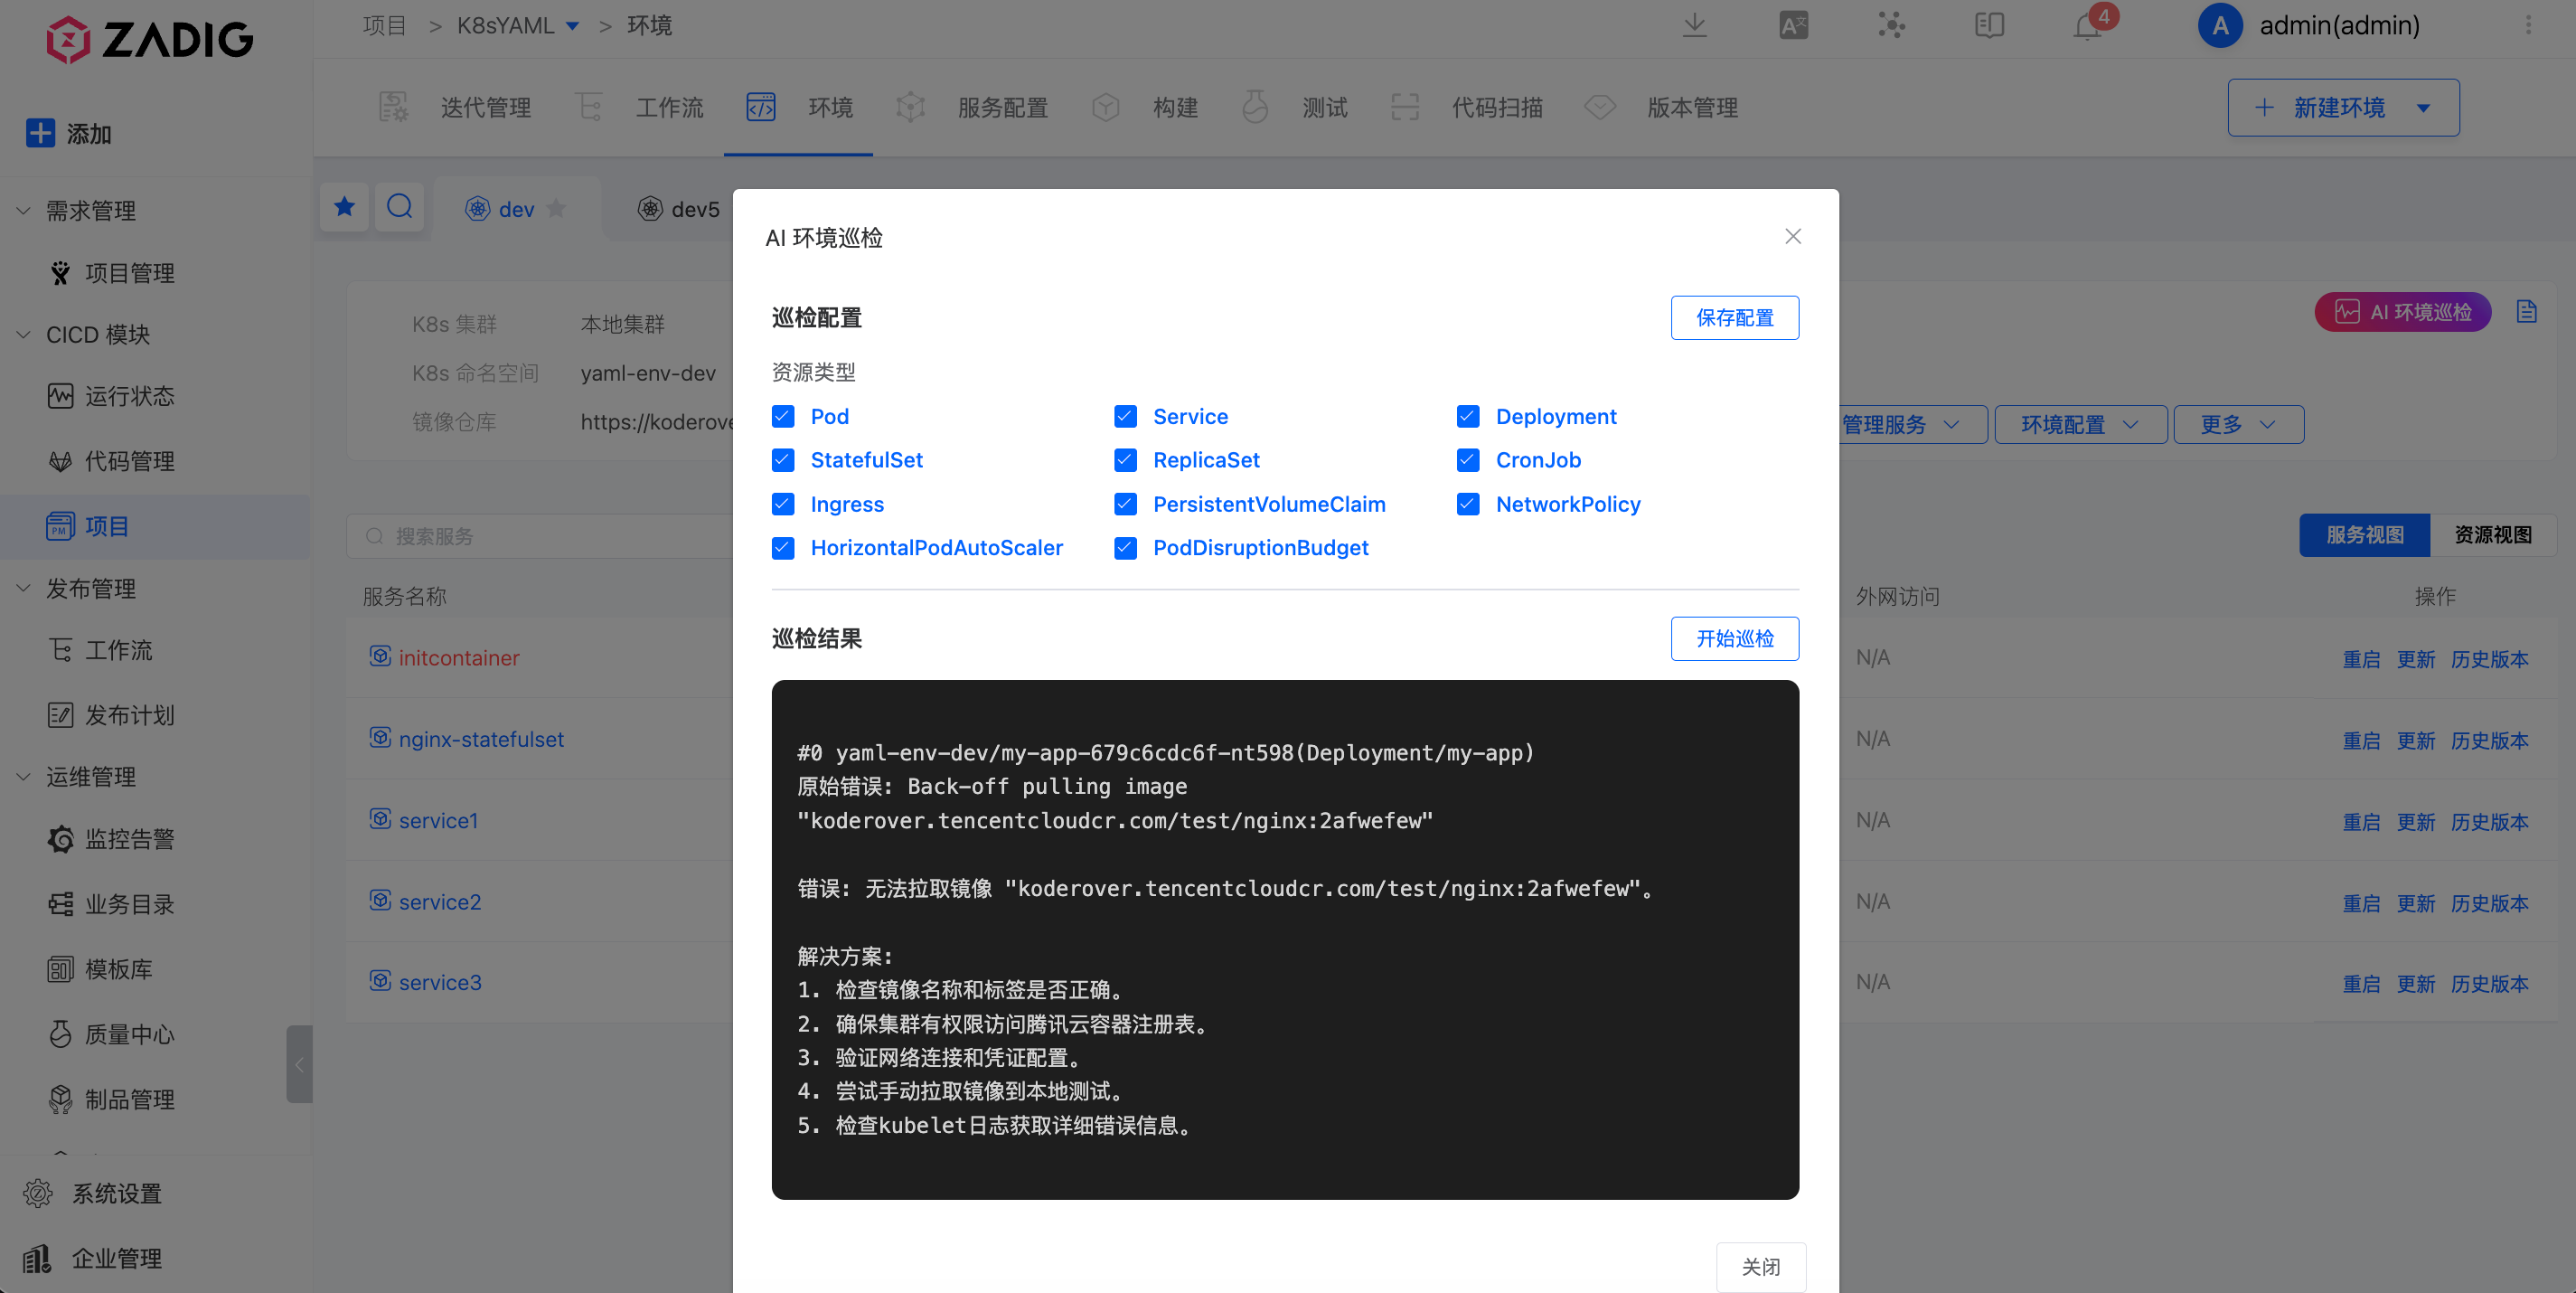Viewport: 2576px width, 1293px height.
Task: Click the nginx-statefulset service icon
Action: (380, 738)
